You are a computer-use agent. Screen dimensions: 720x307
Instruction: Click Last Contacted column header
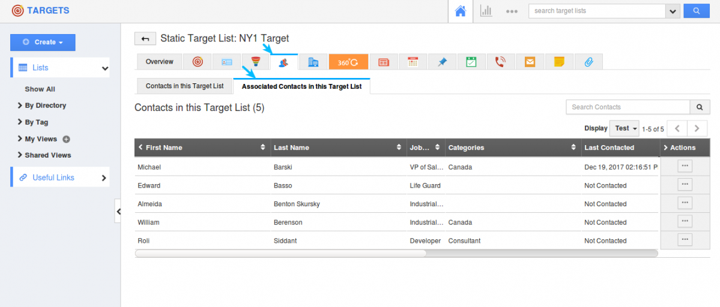pos(609,148)
